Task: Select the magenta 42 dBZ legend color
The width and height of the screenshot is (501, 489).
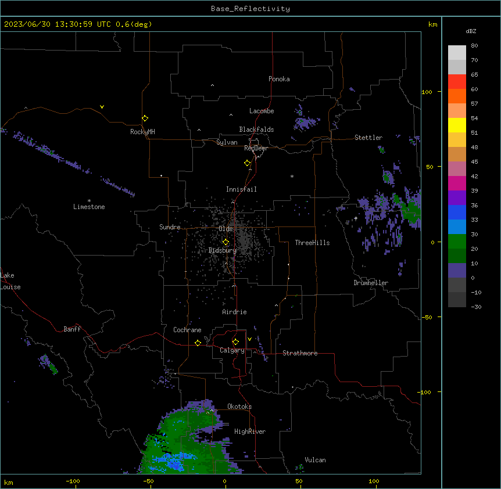Action: tap(457, 183)
